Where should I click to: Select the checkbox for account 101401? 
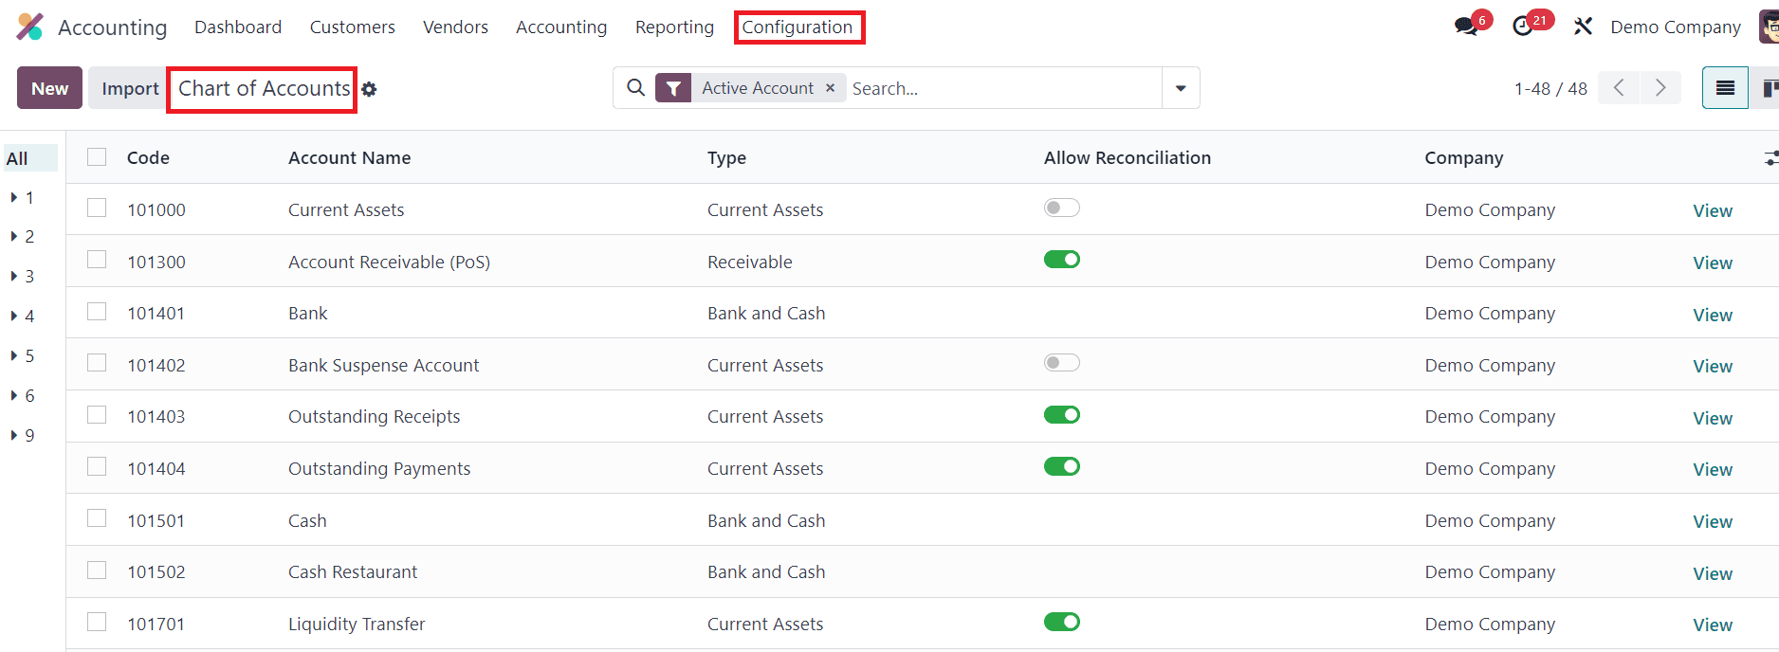click(x=97, y=312)
